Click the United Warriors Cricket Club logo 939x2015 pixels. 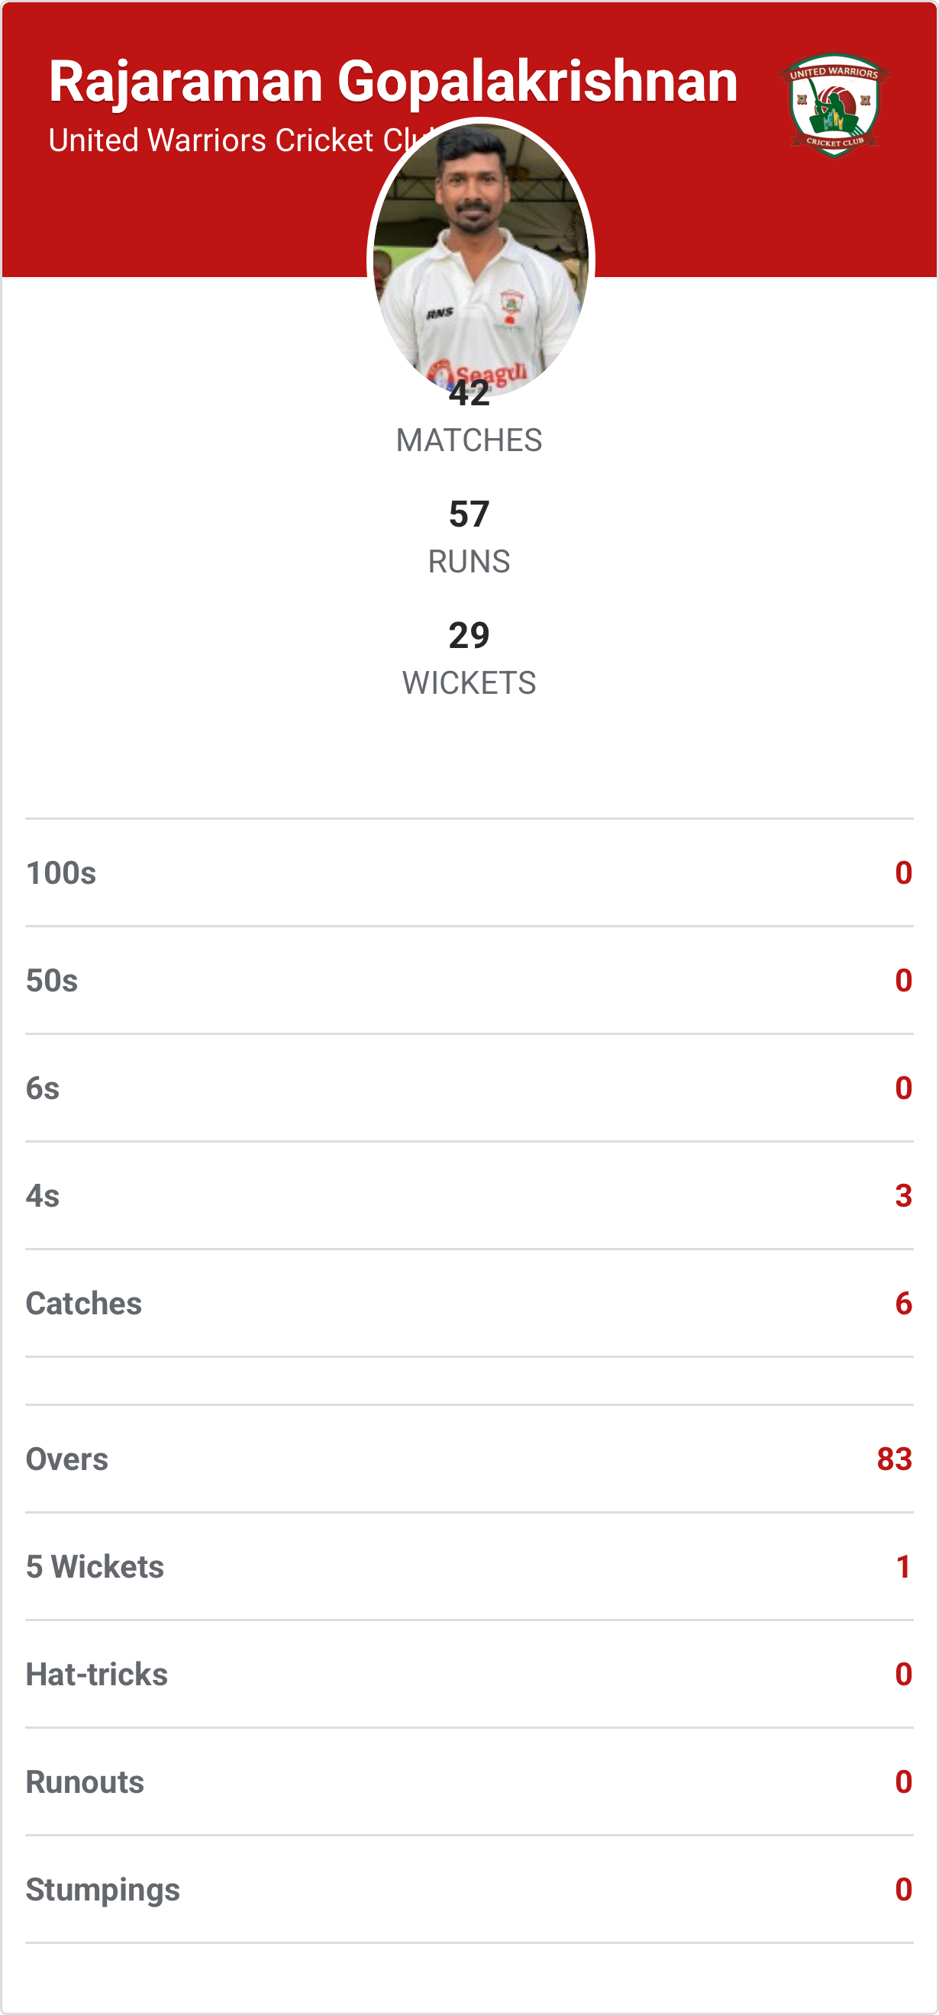834,105
